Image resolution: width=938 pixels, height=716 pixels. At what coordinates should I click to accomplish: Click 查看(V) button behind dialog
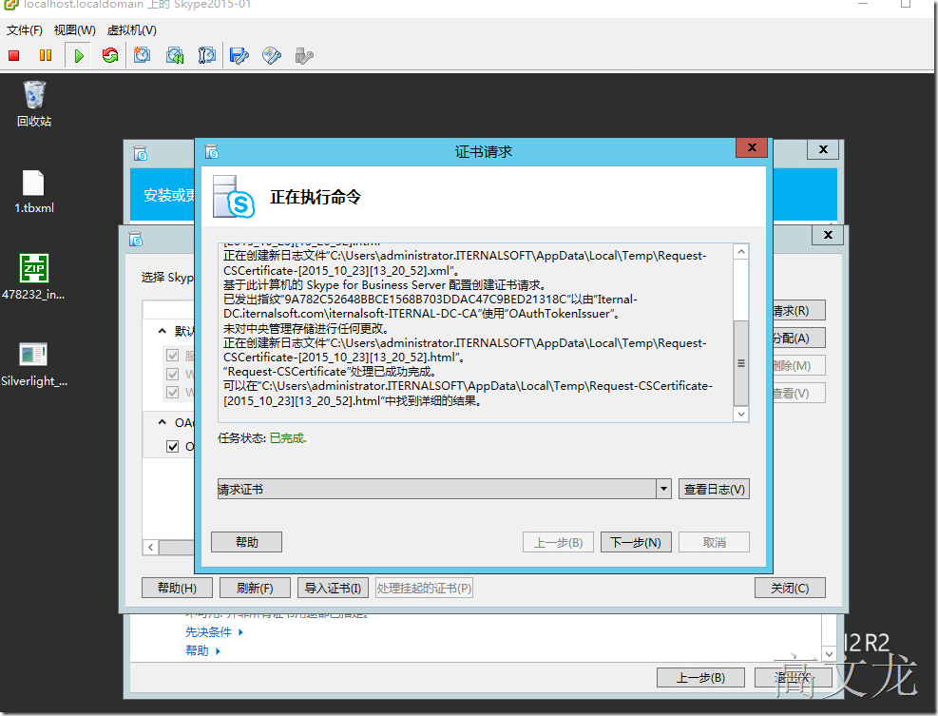pyautogui.click(x=799, y=393)
